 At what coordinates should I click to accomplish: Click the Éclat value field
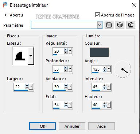(x=59, y=105)
